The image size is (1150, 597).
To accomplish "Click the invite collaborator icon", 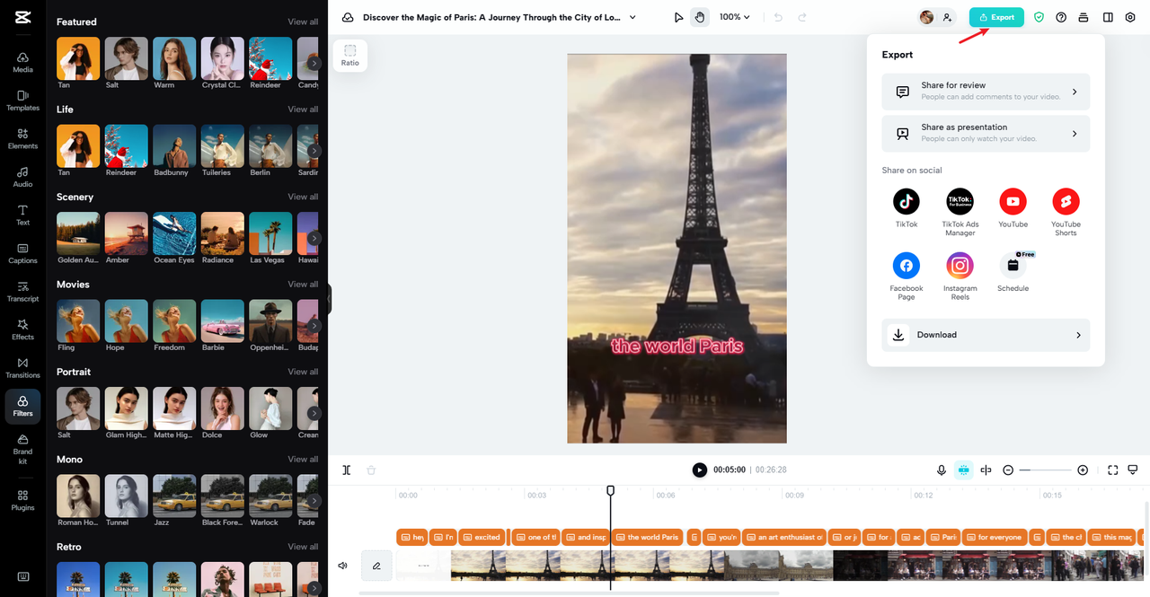I will tap(947, 17).
